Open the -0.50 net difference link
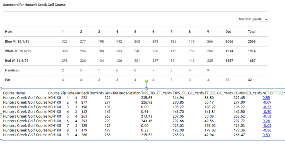 point(267,112)
